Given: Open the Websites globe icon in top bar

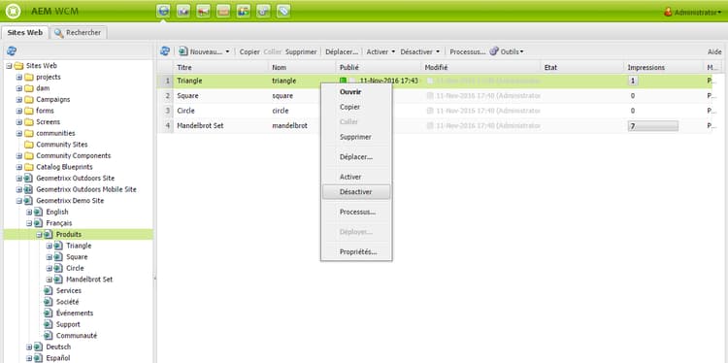Looking at the screenshot, I should [163, 11].
